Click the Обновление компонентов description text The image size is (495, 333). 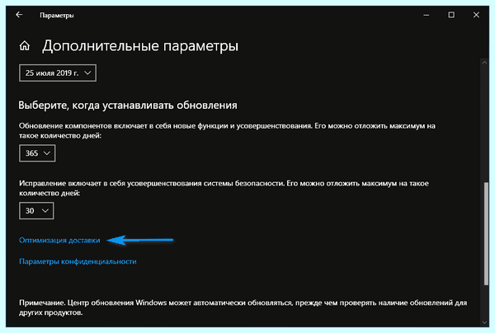(x=227, y=130)
